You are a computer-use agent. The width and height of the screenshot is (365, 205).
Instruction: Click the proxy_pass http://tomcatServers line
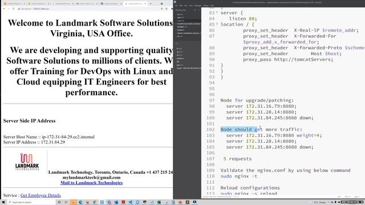click(x=288, y=59)
